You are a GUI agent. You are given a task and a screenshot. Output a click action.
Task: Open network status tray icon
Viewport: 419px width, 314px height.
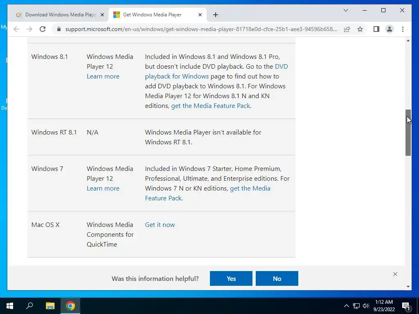coord(356,306)
